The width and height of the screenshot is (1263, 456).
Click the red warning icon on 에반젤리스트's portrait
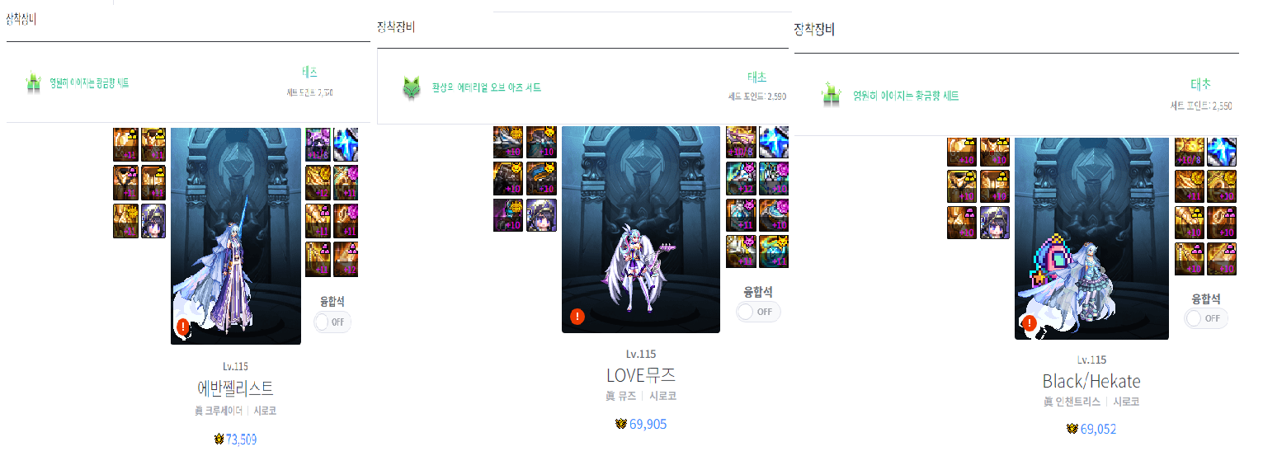point(183,327)
